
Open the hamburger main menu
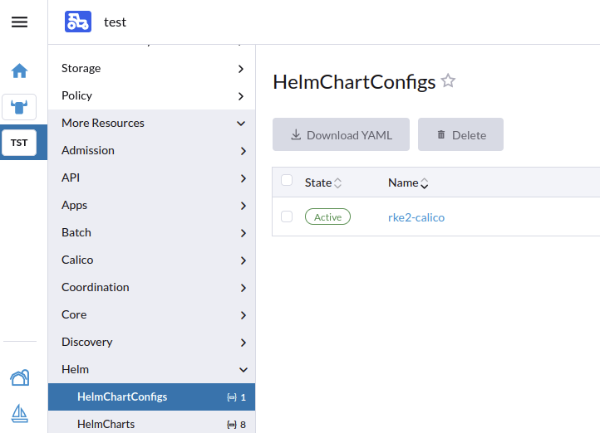pyautogui.click(x=19, y=22)
